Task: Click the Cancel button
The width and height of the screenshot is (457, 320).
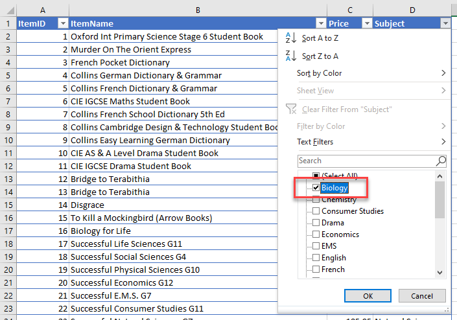Action: click(422, 296)
